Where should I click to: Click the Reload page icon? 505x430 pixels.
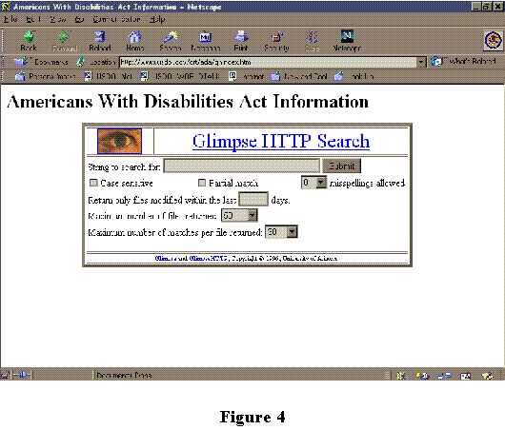point(100,37)
